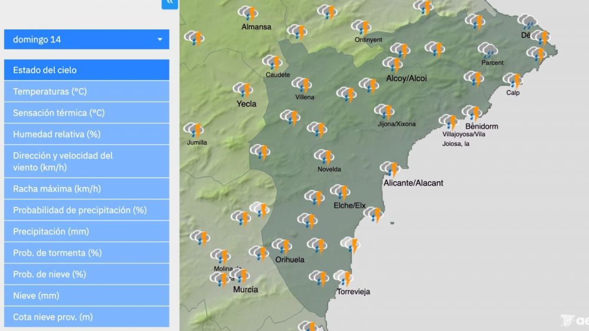
Task: Show Probabilidad de precipitación (%)
Action: [x=87, y=210]
